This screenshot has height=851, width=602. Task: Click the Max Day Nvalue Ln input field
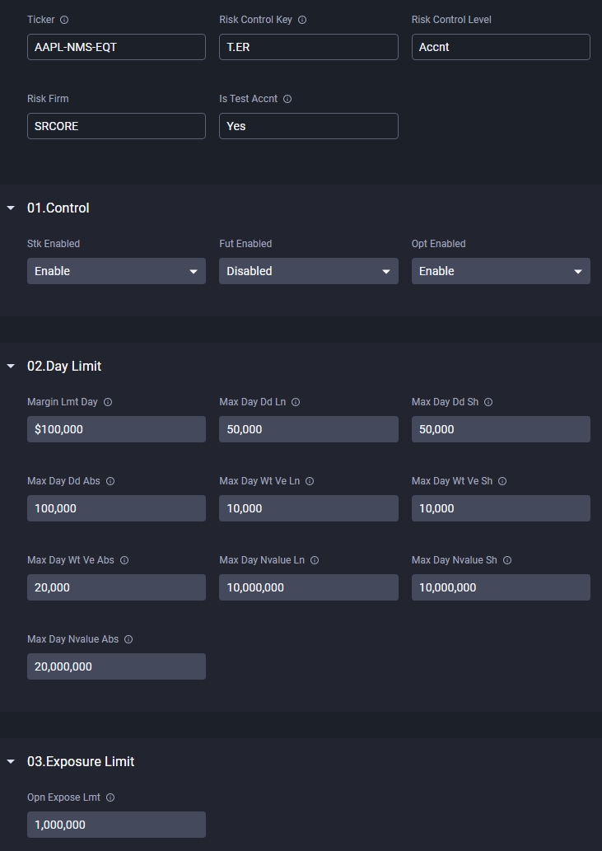point(308,587)
